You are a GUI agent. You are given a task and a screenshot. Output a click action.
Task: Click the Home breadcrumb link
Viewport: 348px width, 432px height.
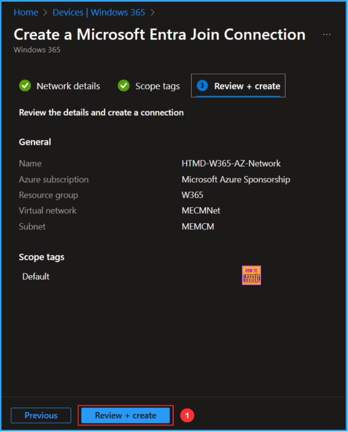tap(26, 12)
